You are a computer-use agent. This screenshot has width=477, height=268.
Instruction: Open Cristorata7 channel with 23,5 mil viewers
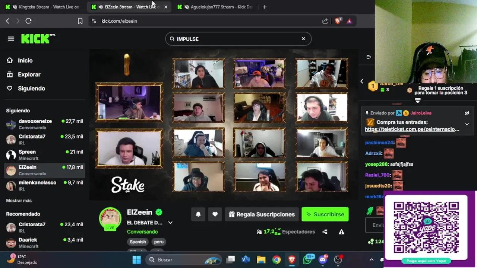45,140
